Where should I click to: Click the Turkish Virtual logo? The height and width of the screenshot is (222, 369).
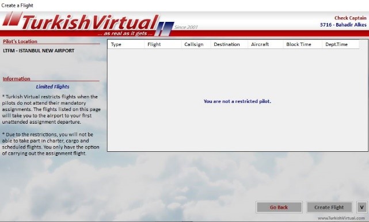point(88,24)
